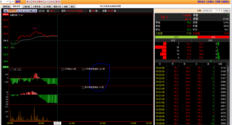The width and height of the screenshot is (232, 125).
Task: Toggle the CDP indicator button
Action: pyautogui.click(x=35, y=11)
